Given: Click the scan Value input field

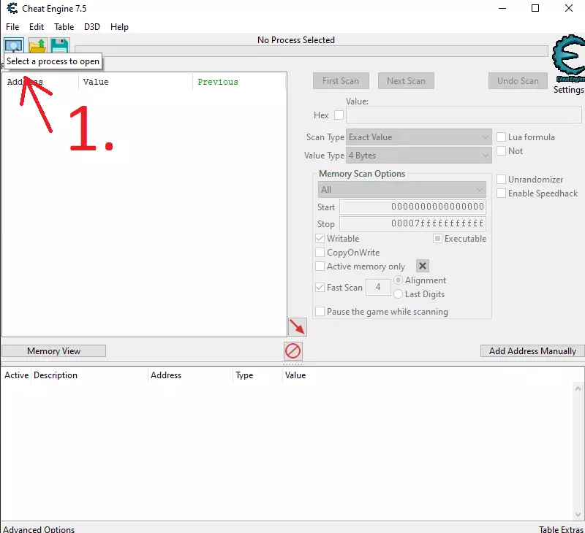Looking at the screenshot, I should tap(464, 115).
